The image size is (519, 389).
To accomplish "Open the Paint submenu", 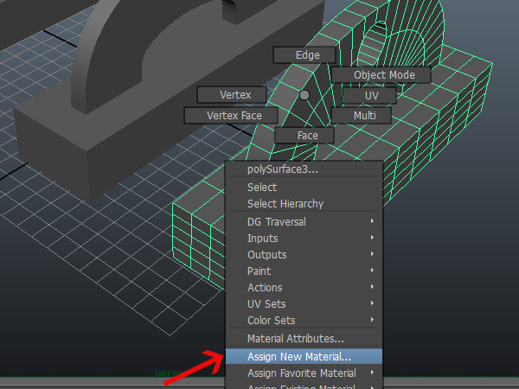I will coord(304,271).
